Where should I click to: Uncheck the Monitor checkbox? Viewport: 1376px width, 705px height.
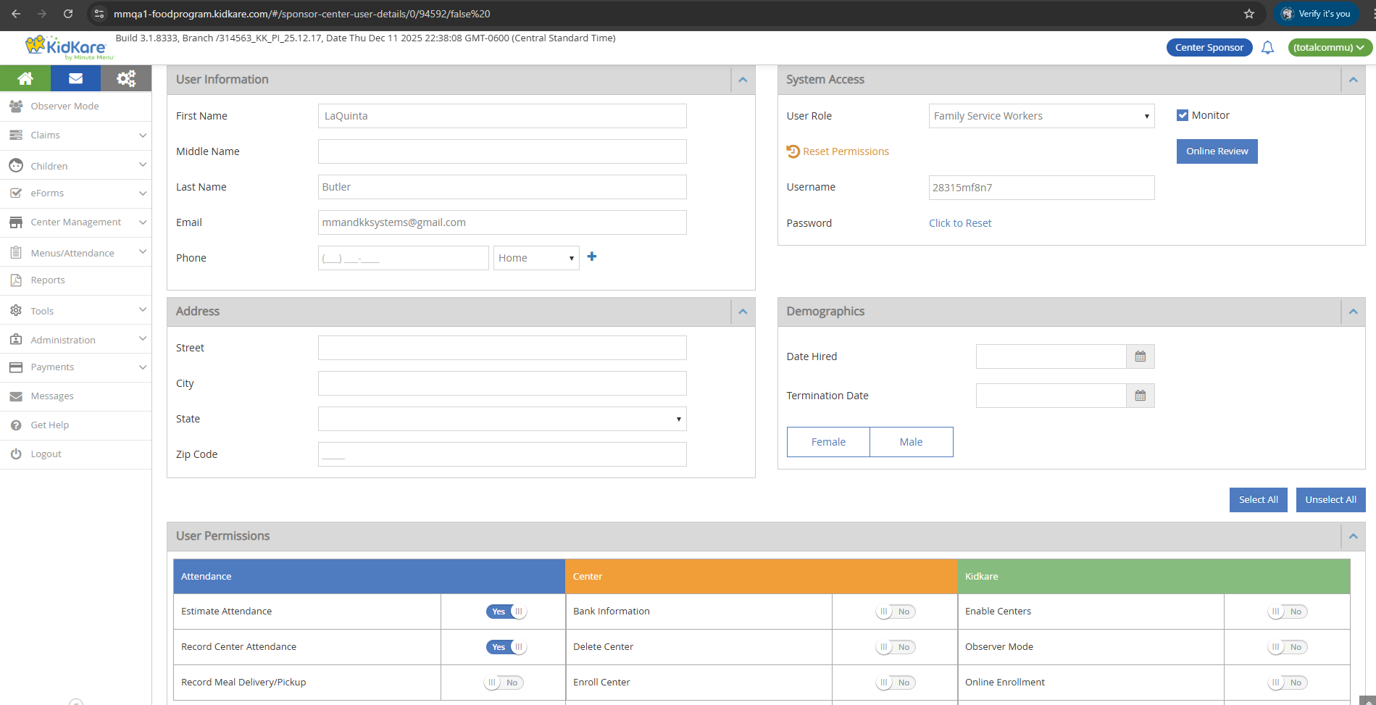[x=1183, y=115]
